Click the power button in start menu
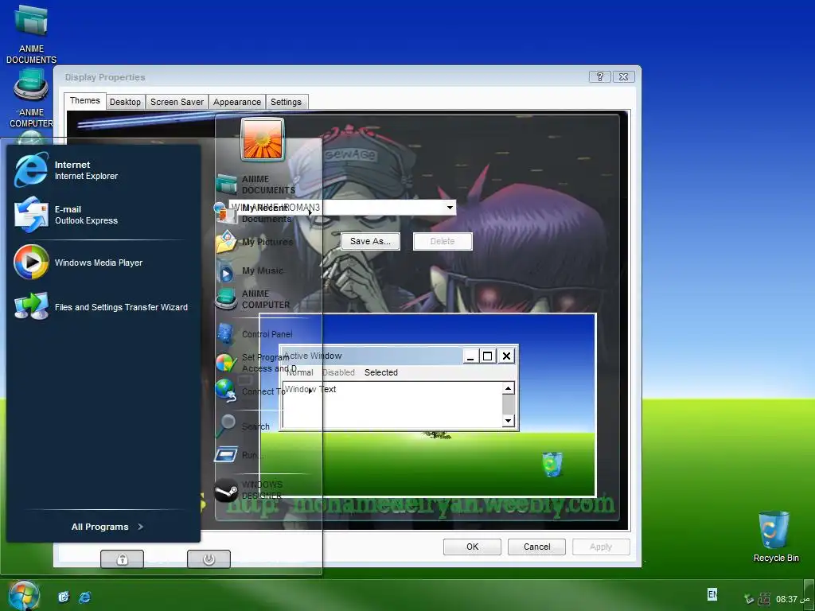 coord(209,559)
